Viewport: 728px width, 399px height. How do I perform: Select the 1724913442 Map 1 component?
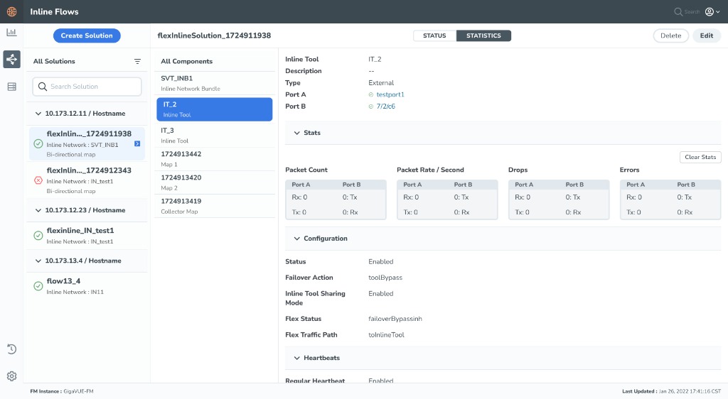215,159
